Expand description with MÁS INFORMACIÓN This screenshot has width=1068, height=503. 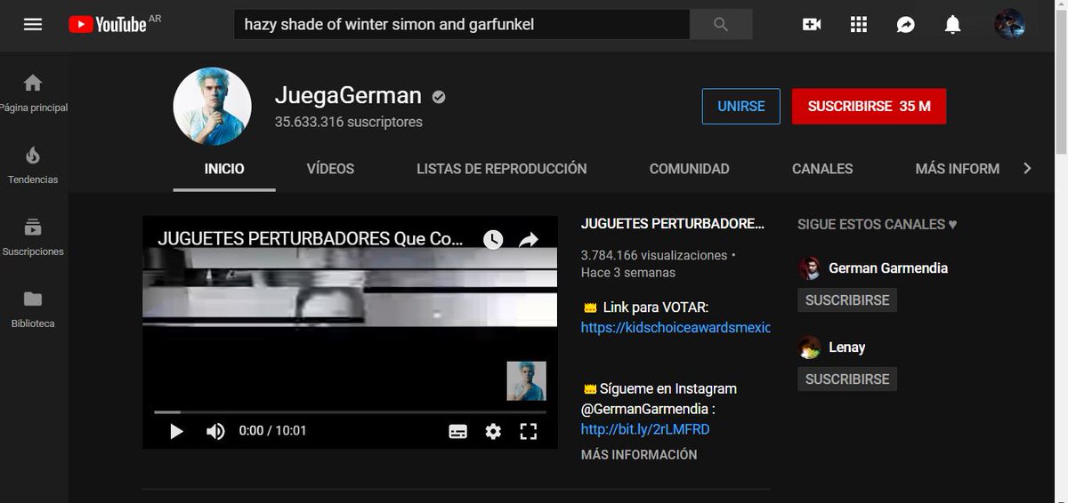[x=639, y=454]
